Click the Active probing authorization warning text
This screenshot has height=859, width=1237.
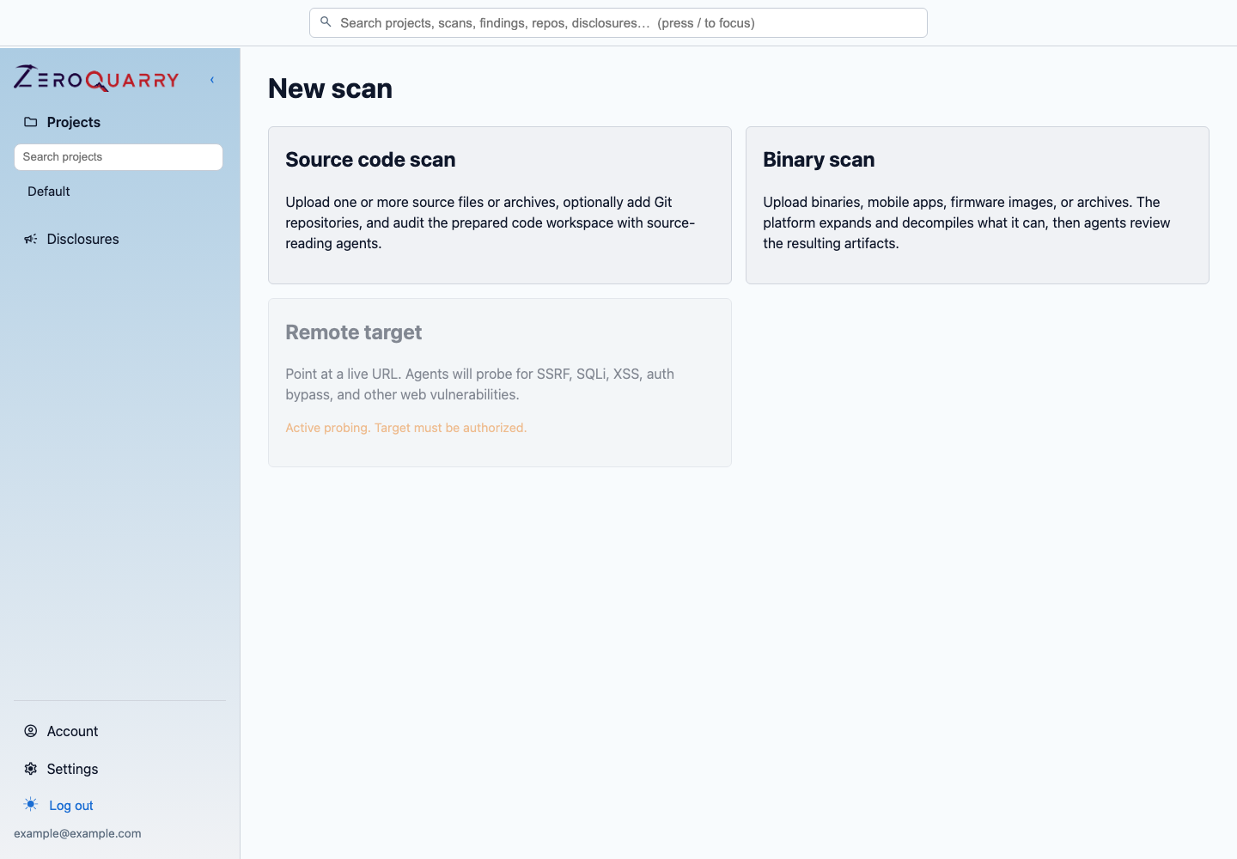click(x=406, y=428)
